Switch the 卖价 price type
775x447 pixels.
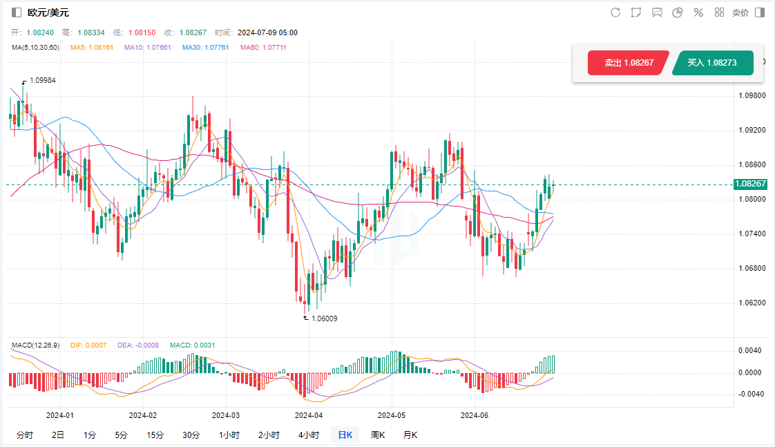coord(740,12)
